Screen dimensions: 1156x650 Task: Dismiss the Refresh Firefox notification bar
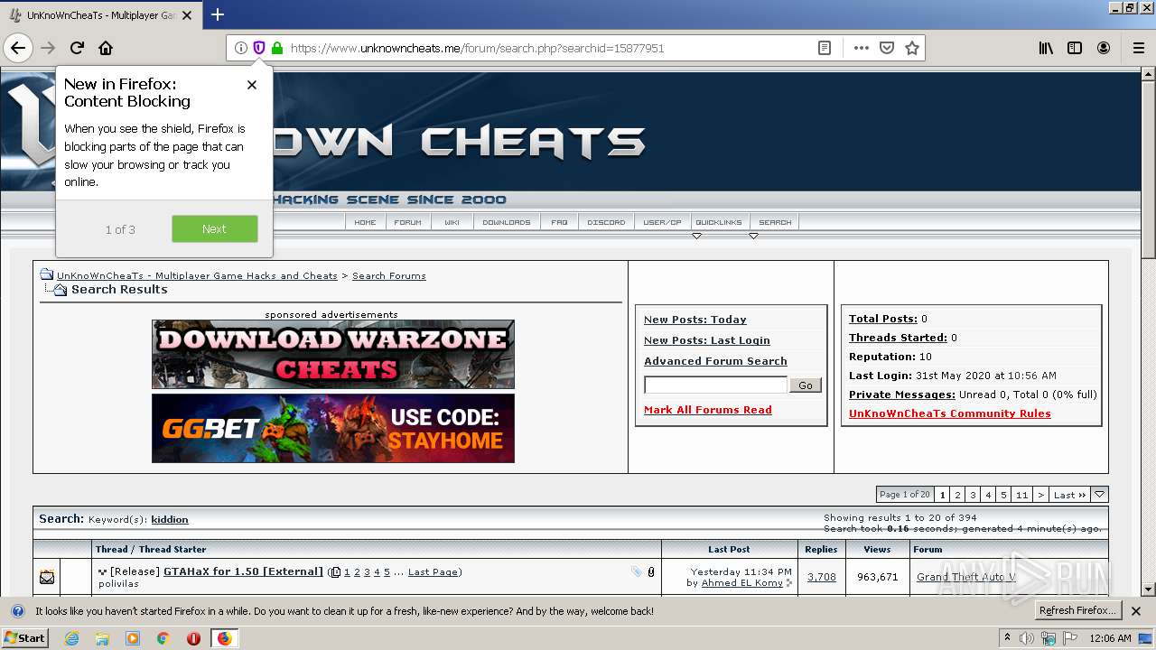[1136, 611]
